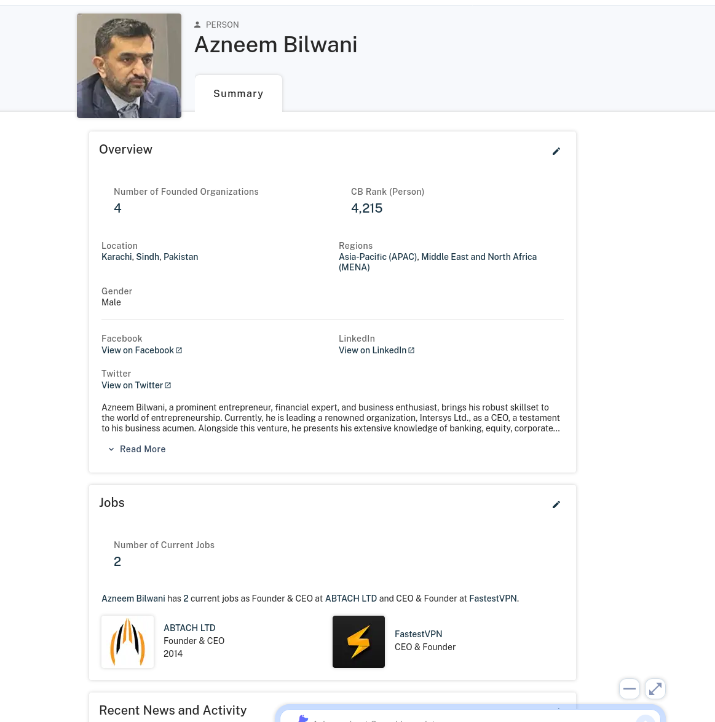
Task: Open the FastestVPN lightning logo
Action: (358, 642)
